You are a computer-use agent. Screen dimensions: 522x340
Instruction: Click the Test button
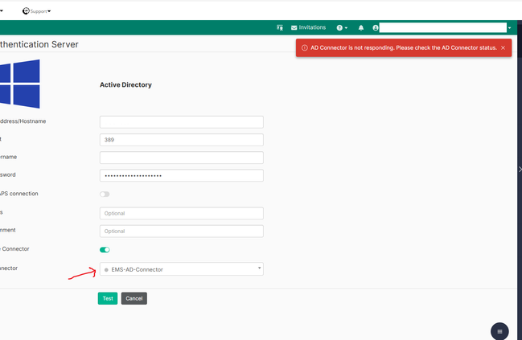click(108, 298)
